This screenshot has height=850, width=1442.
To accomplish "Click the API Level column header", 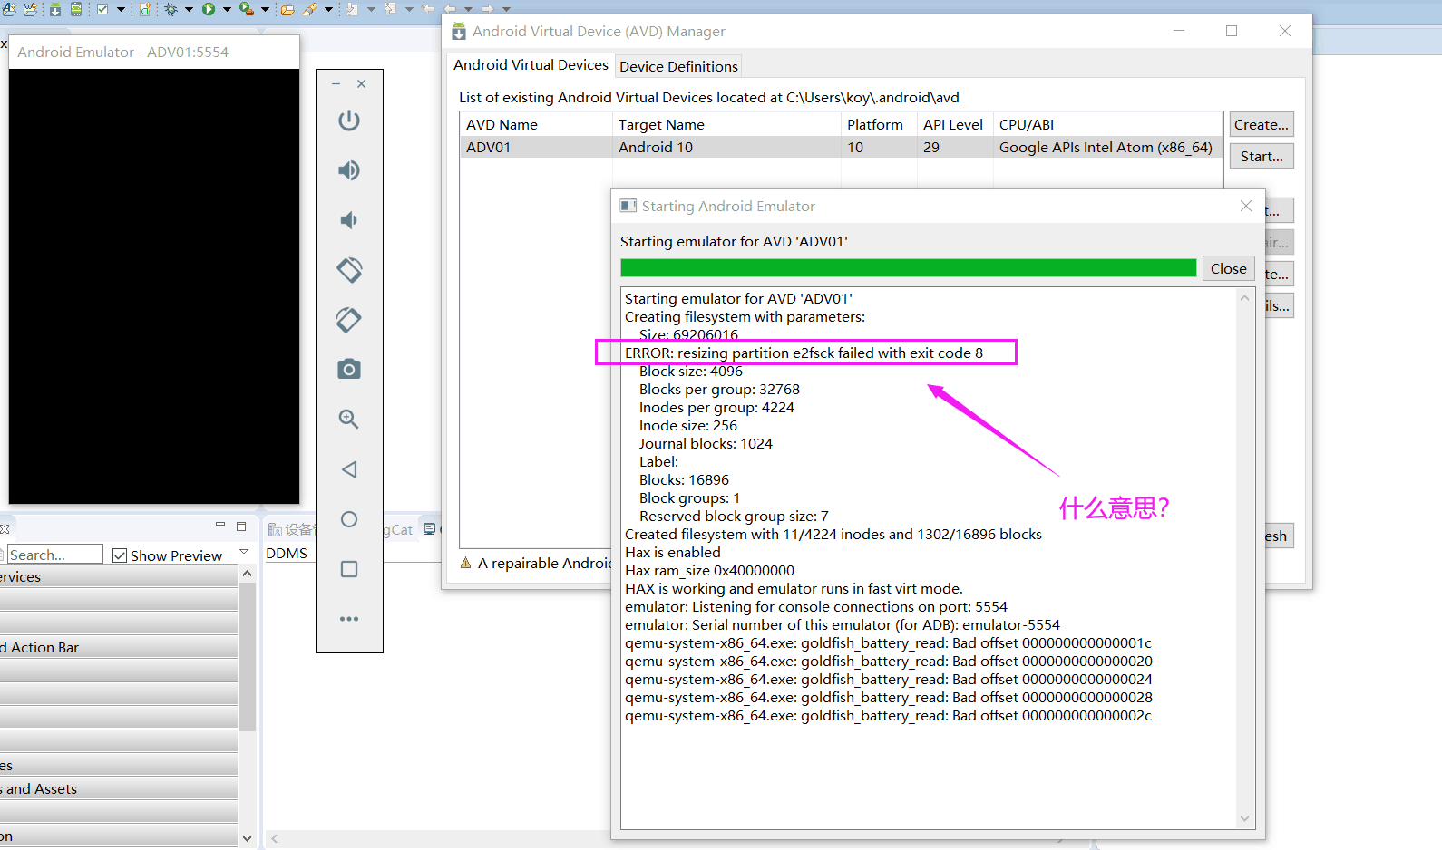I will coord(954,124).
